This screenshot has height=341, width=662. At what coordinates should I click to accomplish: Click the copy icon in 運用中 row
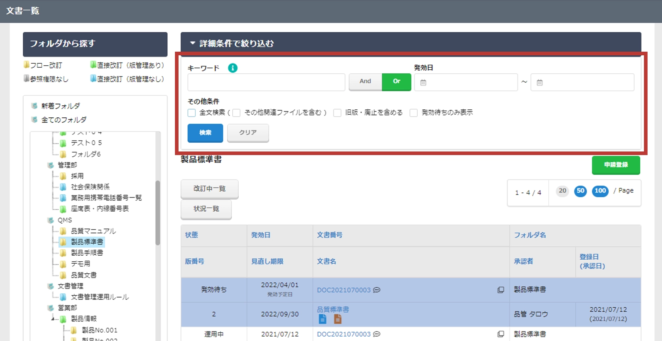[x=501, y=334]
